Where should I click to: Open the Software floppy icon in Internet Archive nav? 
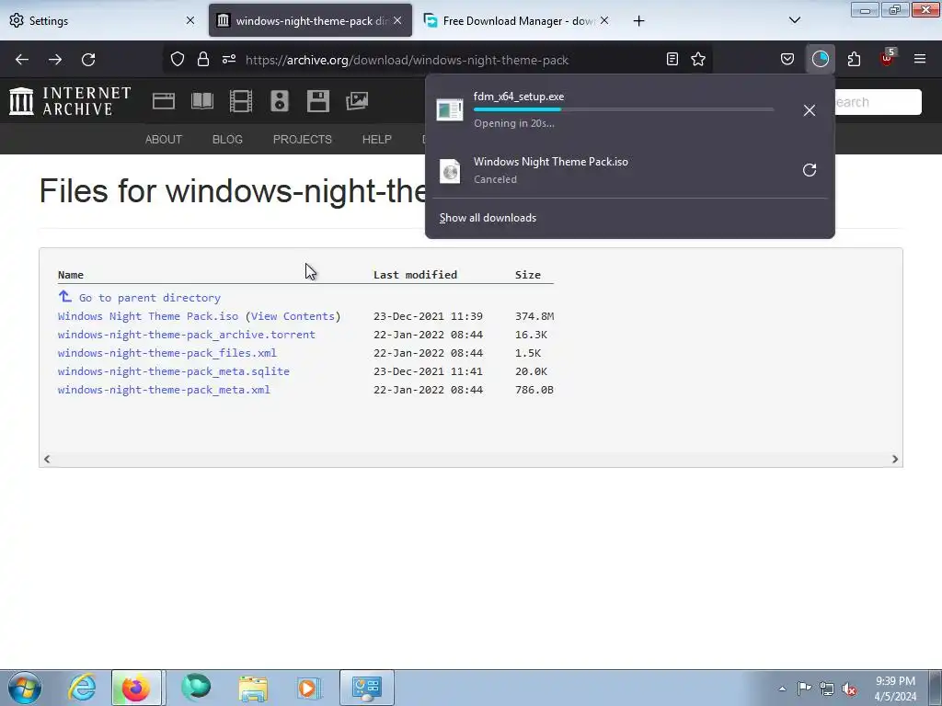[x=317, y=101]
